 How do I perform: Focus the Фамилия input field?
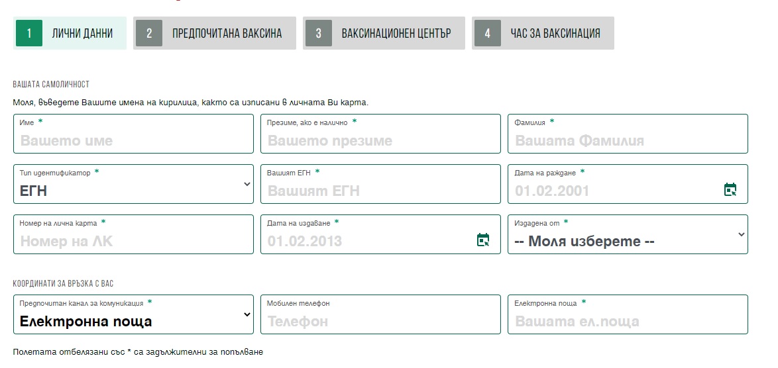click(x=628, y=134)
